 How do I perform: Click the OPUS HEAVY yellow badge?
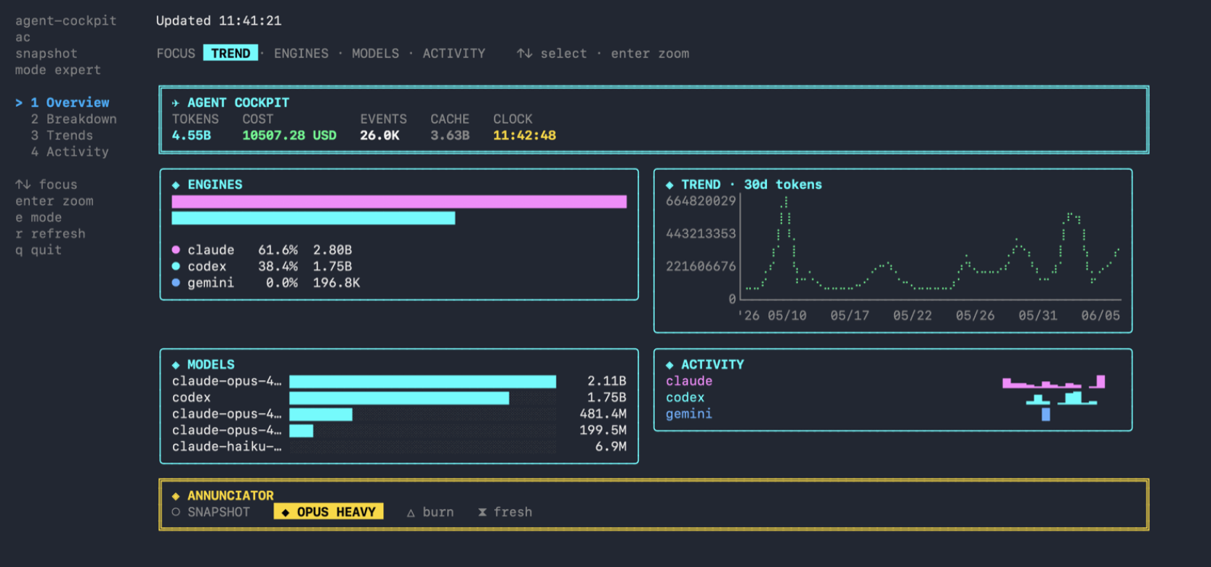click(329, 512)
